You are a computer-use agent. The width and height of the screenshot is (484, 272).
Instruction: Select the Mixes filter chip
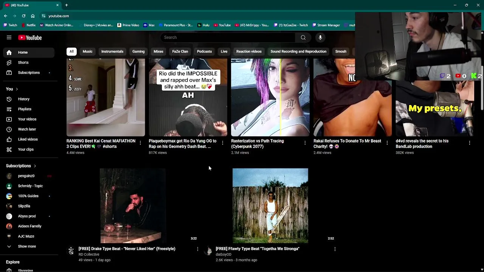pos(158,51)
